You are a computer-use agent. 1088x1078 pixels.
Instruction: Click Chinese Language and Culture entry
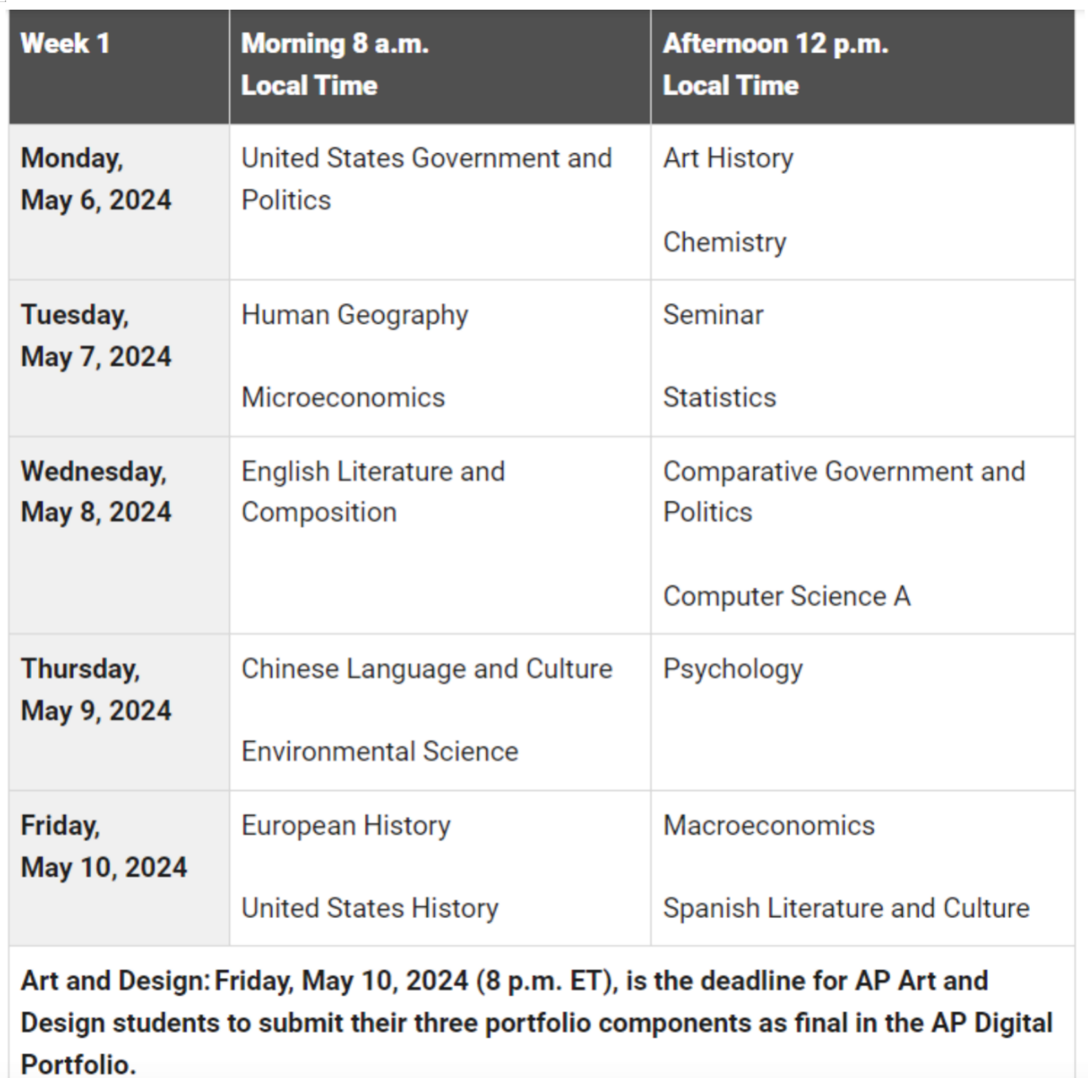click(x=427, y=669)
